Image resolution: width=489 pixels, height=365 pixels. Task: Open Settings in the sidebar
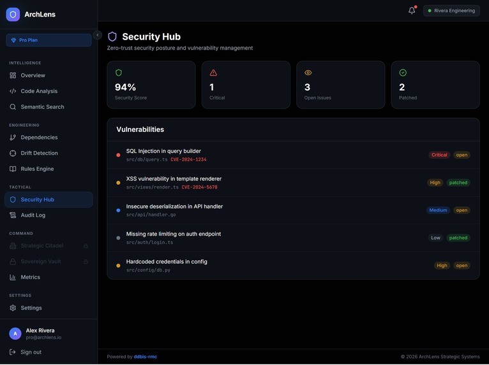coord(49,308)
